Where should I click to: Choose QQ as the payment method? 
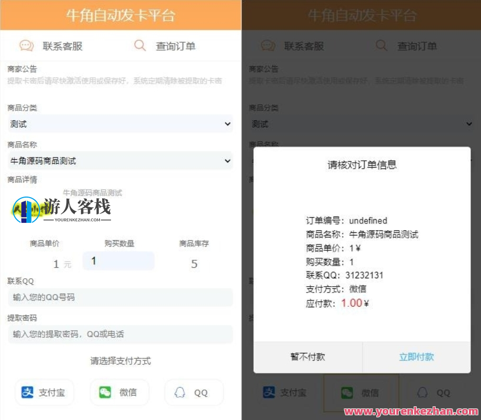point(194,392)
